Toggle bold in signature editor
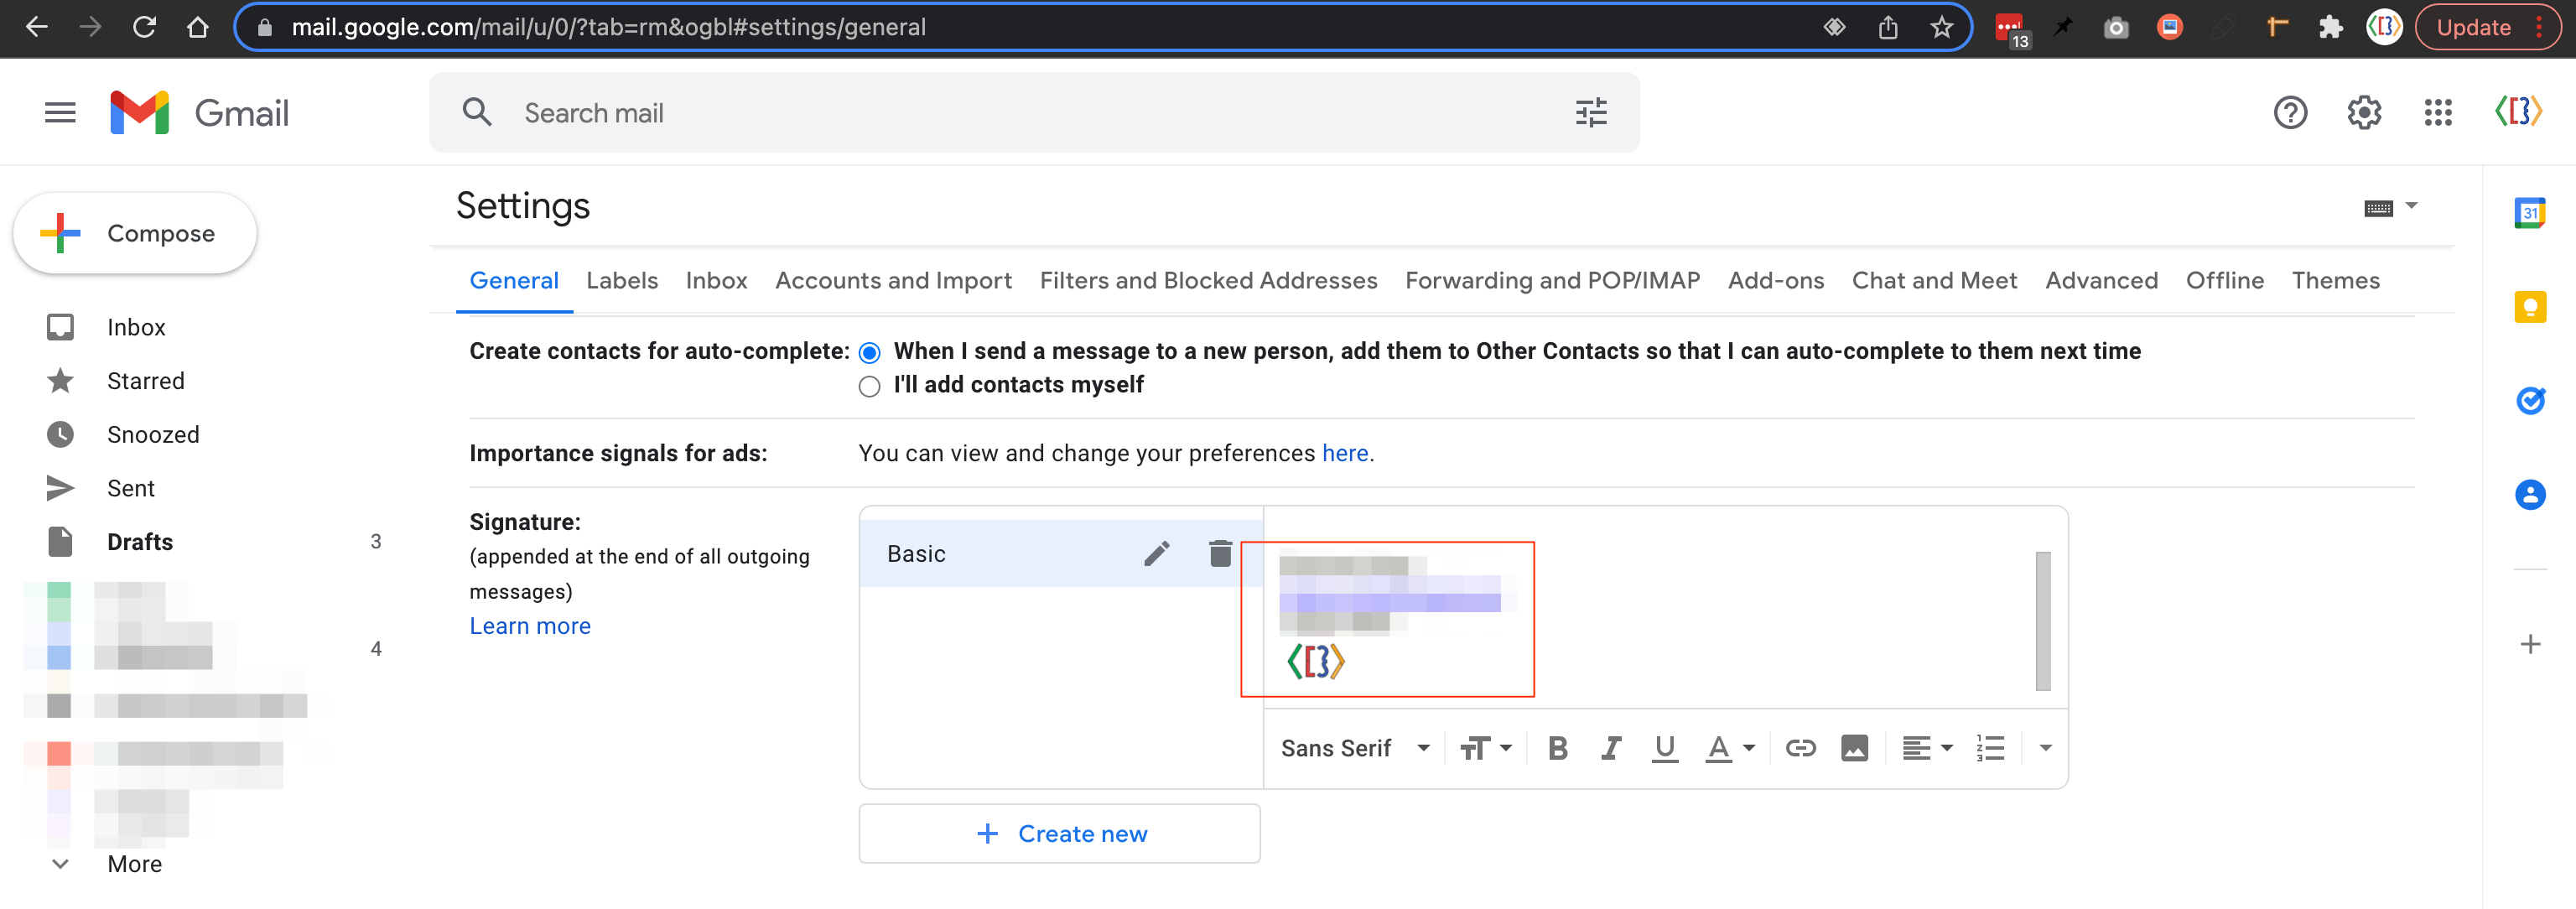The image size is (2576, 909). coord(1557,748)
